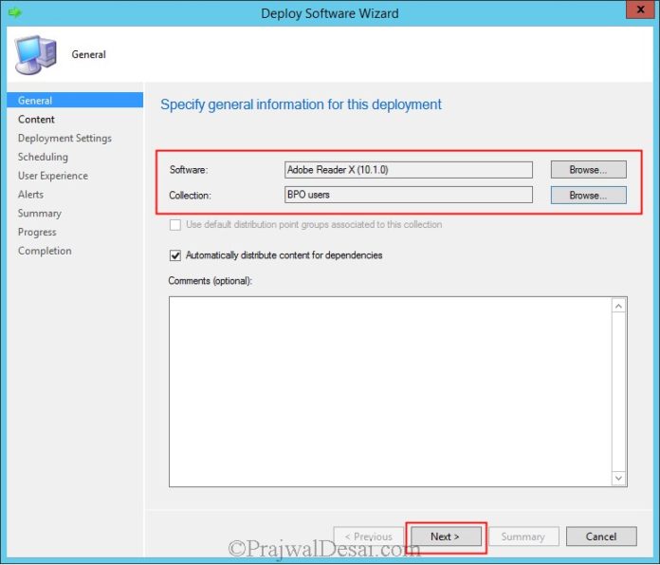Open the Deployment Settings step

click(64, 139)
